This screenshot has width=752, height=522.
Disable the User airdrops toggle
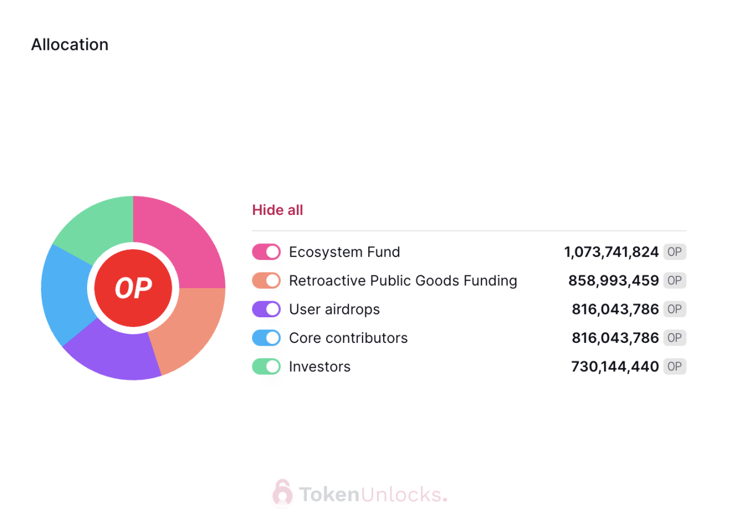coord(266,309)
